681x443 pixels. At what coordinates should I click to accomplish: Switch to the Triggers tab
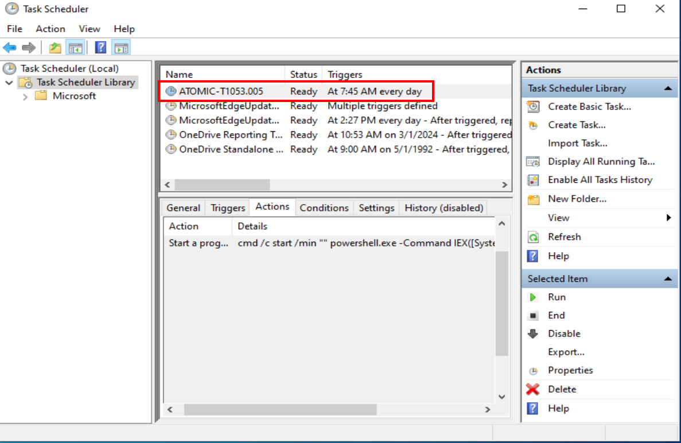(228, 207)
